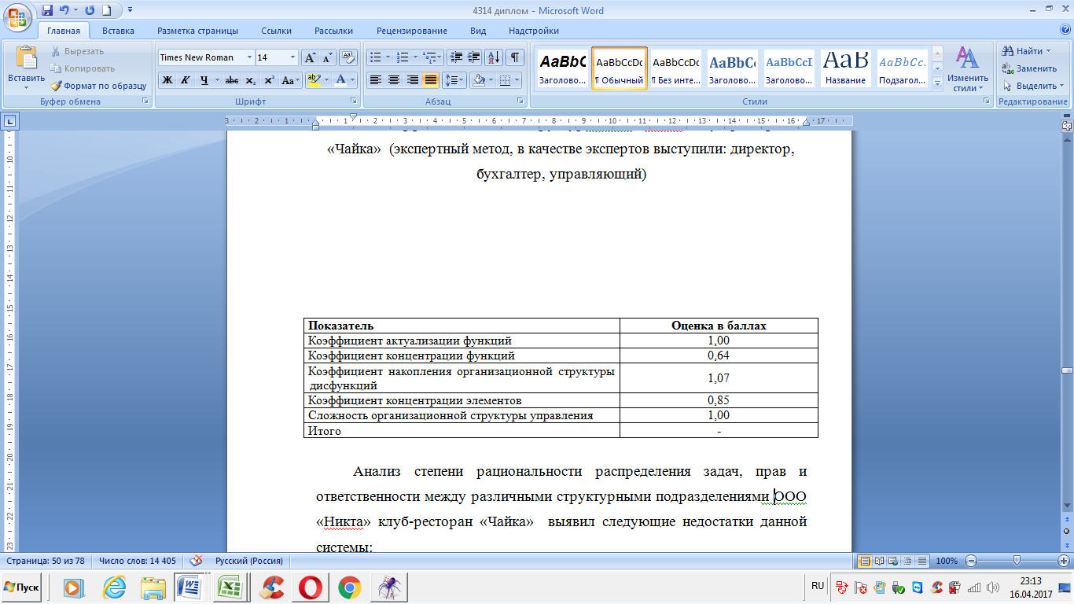Open the bulleted list dropdown arrow
This screenshot has height=604, width=1074.
[x=388, y=57]
